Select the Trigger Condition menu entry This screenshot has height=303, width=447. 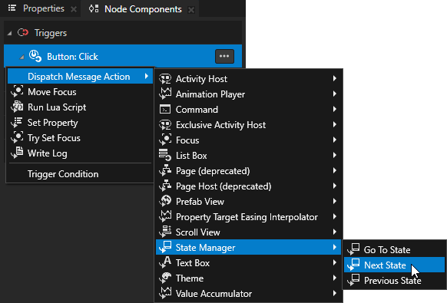click(x=80, y=174)
